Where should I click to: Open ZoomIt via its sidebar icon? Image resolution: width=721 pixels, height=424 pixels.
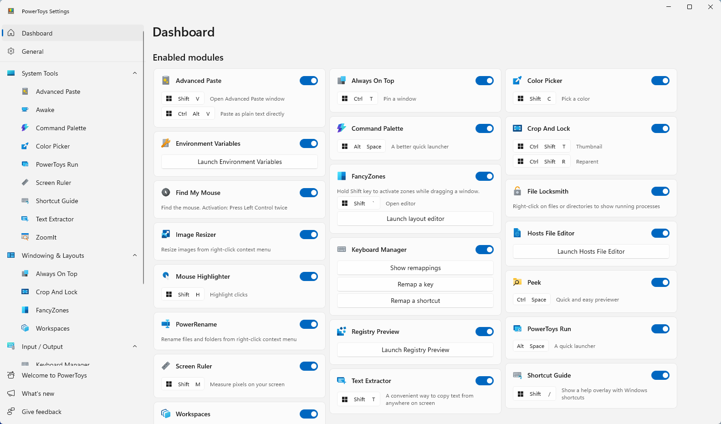[x=25, y=237]
